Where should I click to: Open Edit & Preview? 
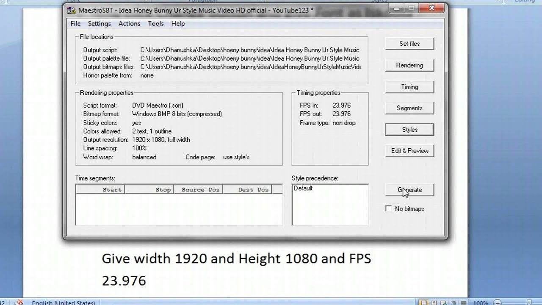[409, 151]
